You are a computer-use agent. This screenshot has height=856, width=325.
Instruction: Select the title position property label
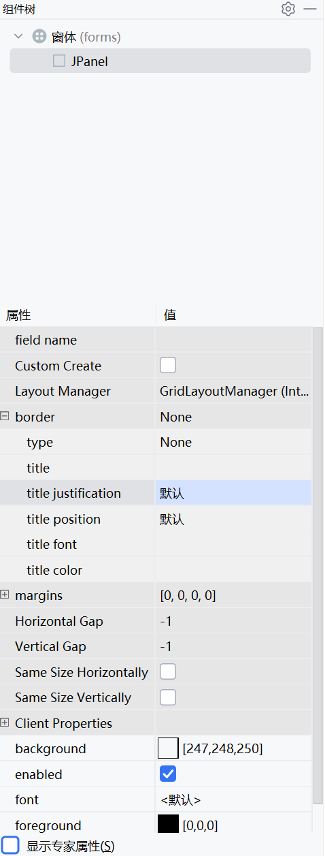[x=63, y=519]
